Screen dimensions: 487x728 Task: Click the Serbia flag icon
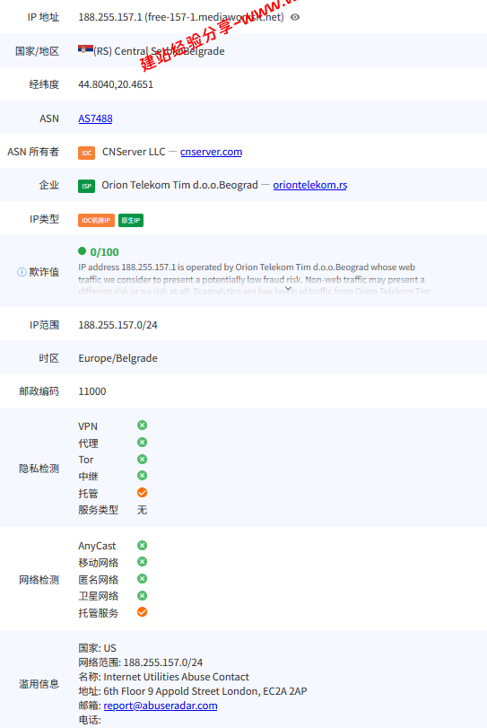click(x=85, y=49)
